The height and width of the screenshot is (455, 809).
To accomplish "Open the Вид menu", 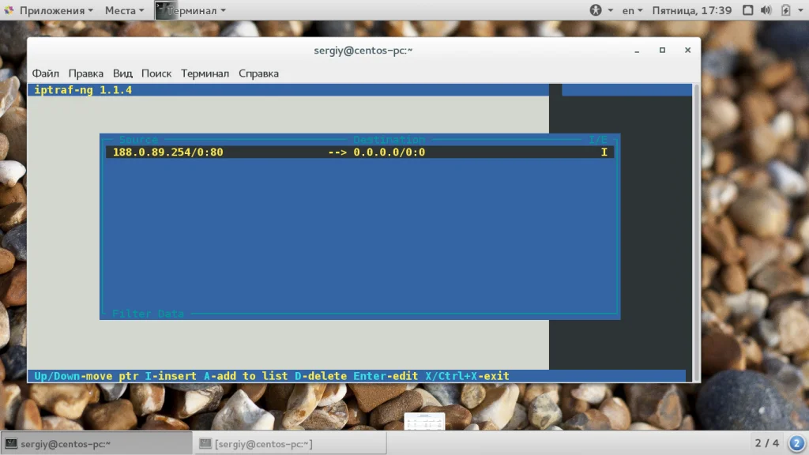I will 122,73.
